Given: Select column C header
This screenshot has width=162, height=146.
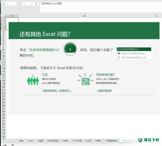Looking at the screenshot, I should 157,16.
